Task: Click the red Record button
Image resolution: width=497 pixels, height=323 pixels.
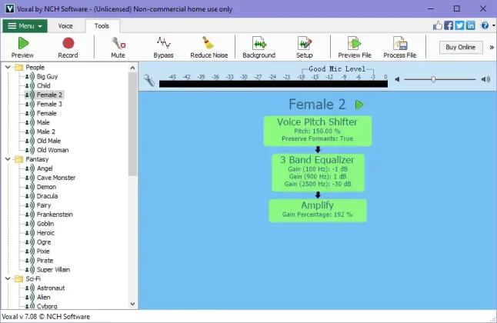Action: coord(68,47)
